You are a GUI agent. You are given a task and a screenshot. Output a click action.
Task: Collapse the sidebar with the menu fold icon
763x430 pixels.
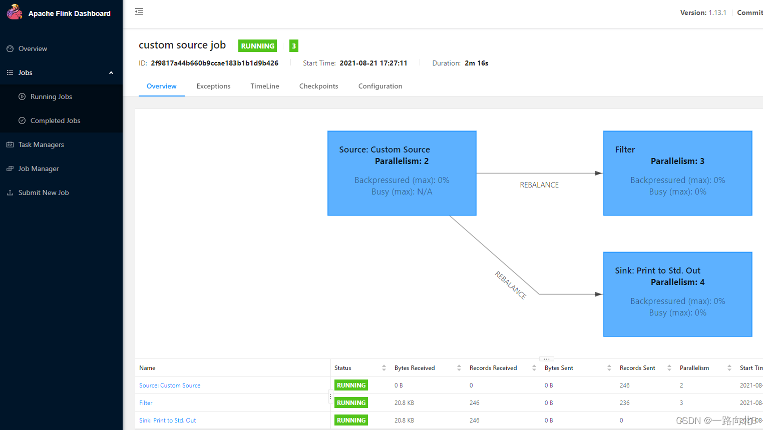139,11
